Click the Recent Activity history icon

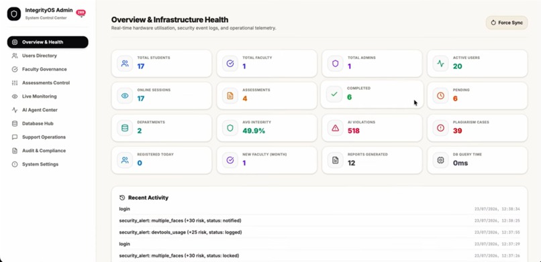tap(122, 198)
